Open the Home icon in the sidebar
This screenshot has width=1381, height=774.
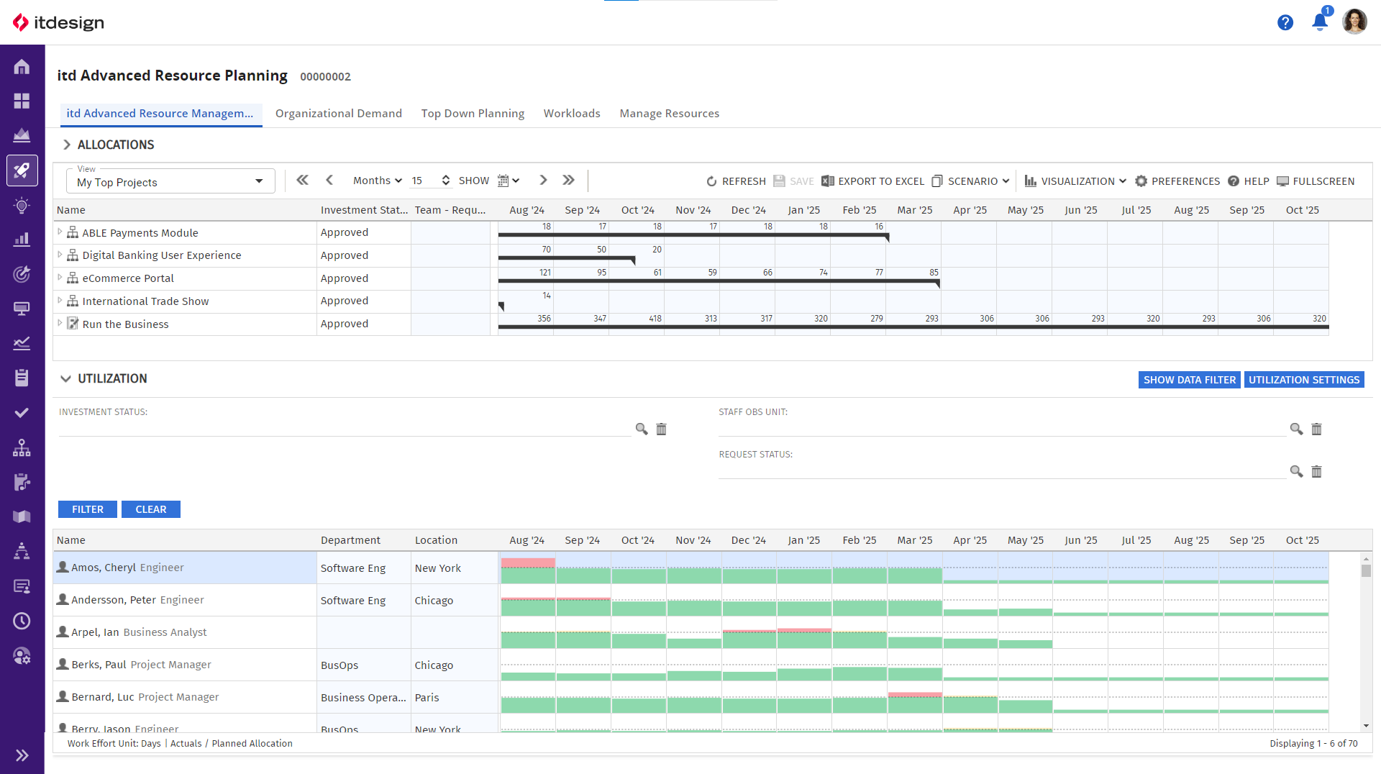[22, 67]
